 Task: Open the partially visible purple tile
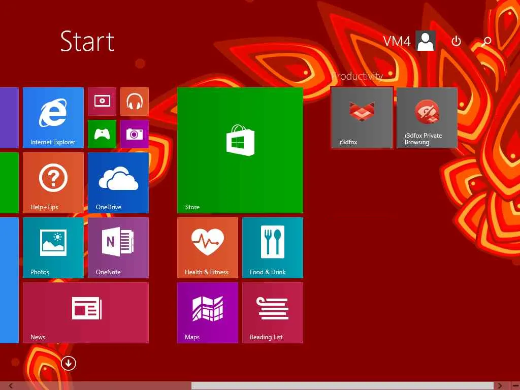9,118
